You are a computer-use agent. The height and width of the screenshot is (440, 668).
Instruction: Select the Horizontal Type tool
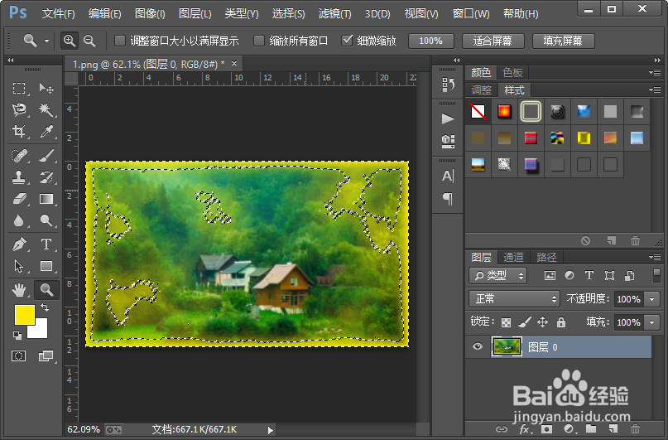tap(46, 244)
